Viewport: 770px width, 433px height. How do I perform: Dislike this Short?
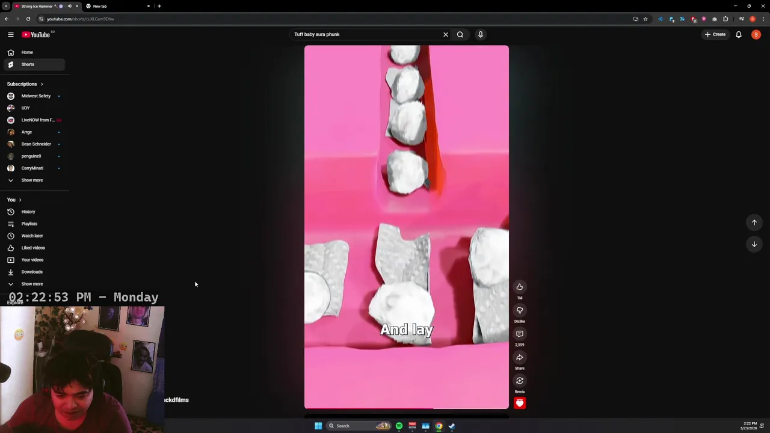520,310
